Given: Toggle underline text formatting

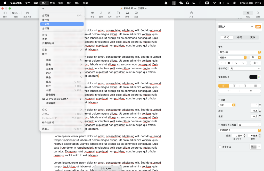Looking at the screenshot, I should pyautogui.click(x=236, y=63).
